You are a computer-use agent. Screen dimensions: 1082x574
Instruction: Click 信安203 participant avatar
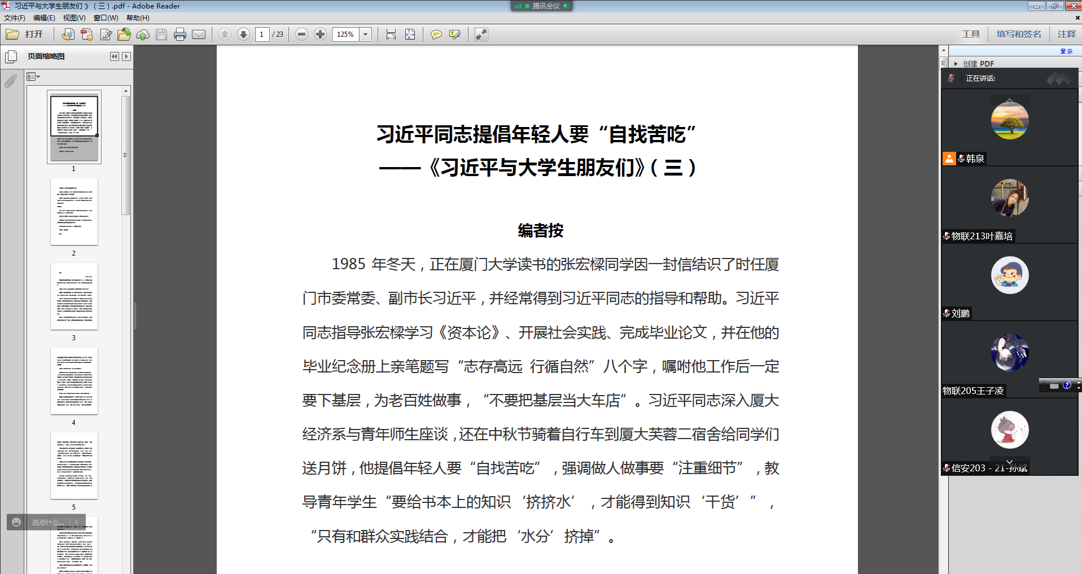(x=1009, y=430)
